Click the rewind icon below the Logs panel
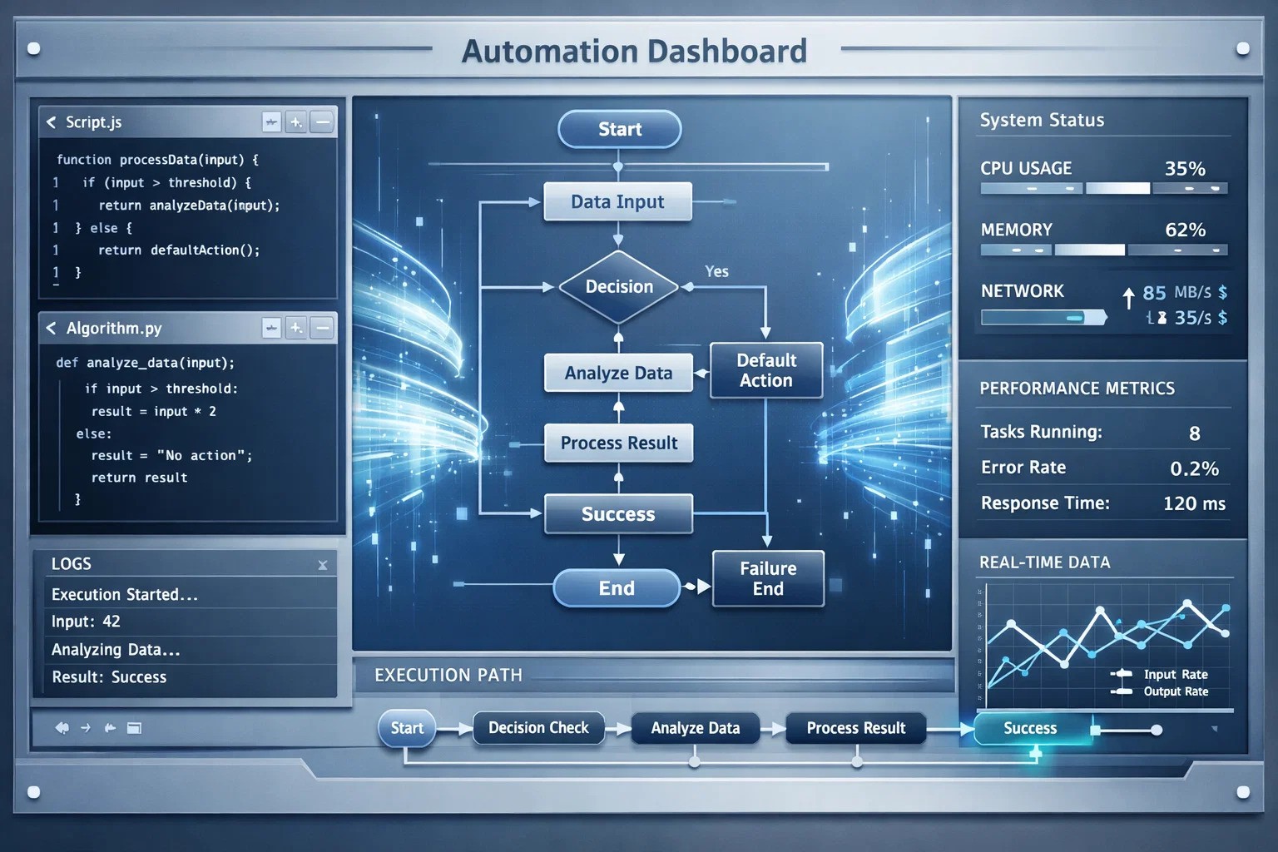1278x852 pixels. tap(62, 728)
